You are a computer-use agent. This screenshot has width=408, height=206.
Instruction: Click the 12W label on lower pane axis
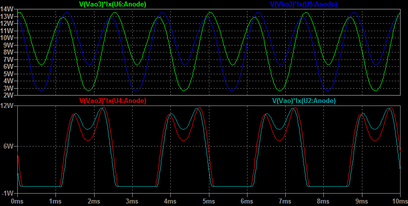point(6,106)
